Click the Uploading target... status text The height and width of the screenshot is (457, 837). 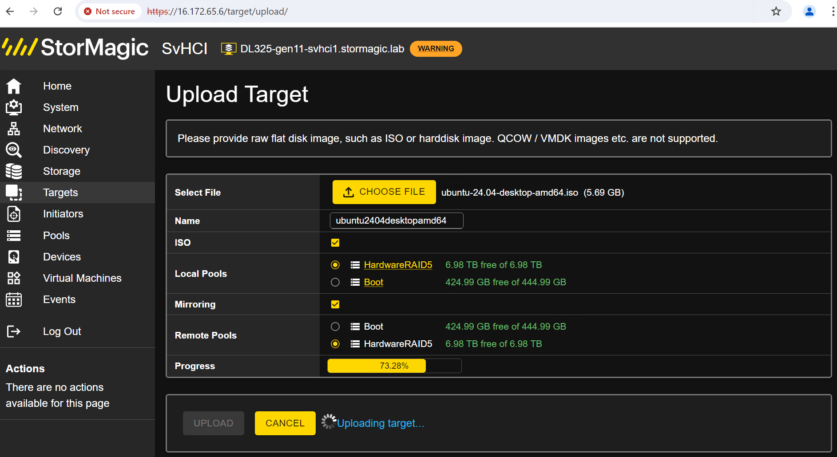pyautogui.click(x=381, y=423)
